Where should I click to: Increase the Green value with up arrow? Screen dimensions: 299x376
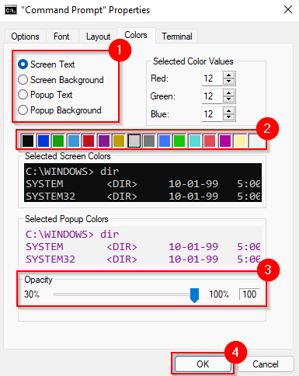point(228,93)
